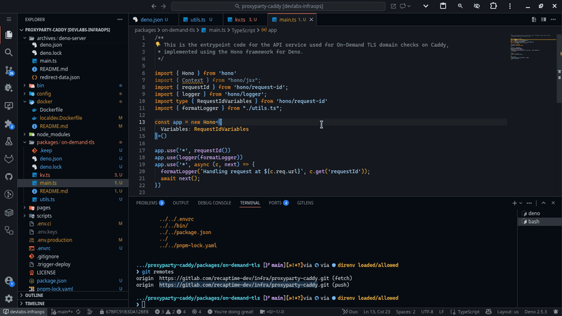Open localdev.Dockerfile in the explorer
The height and width of the screenshot is (316, 562).
(x=60, y=118)
